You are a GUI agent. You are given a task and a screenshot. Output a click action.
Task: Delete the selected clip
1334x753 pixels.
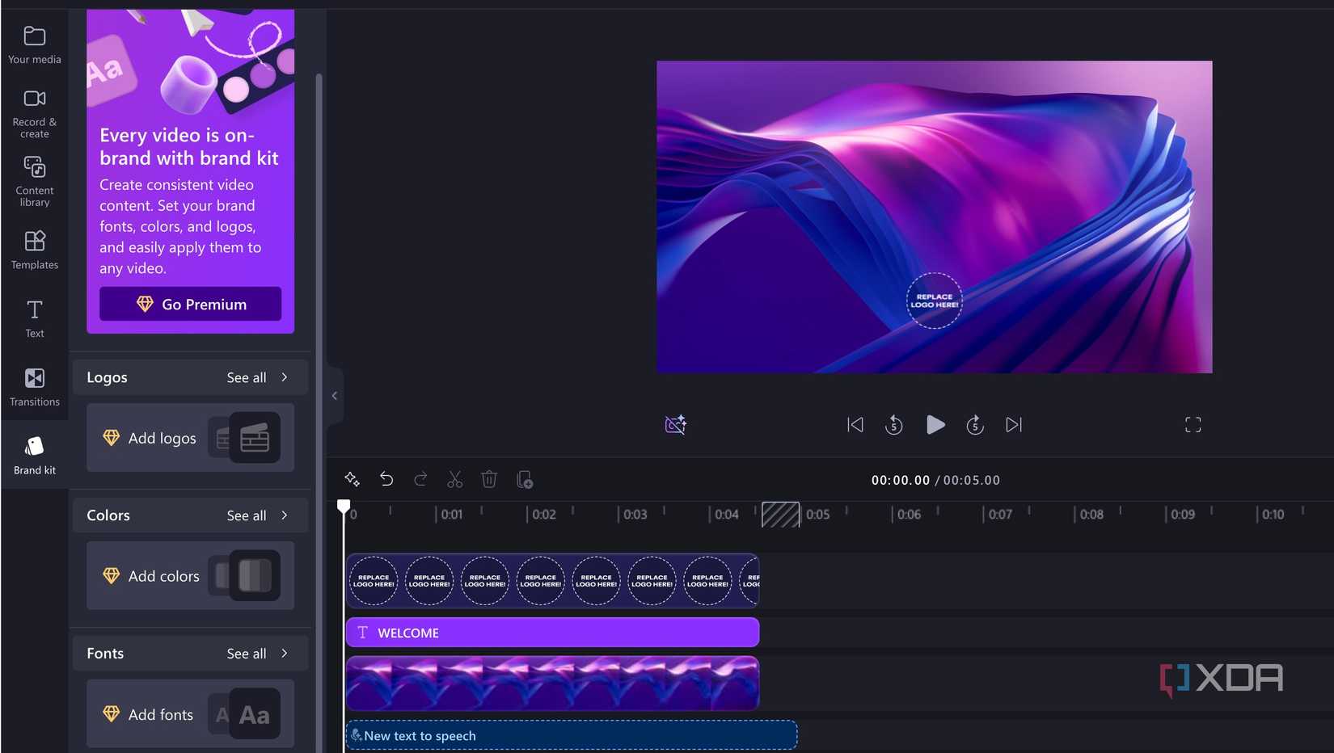coord(489,478)
